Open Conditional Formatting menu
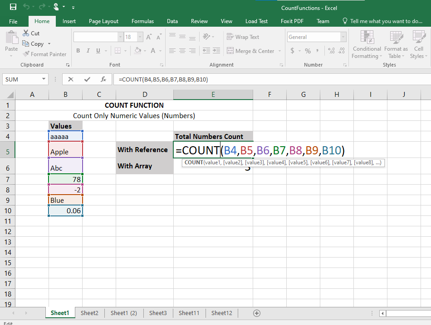The image size is (431, 325). (x=367, y=44)
